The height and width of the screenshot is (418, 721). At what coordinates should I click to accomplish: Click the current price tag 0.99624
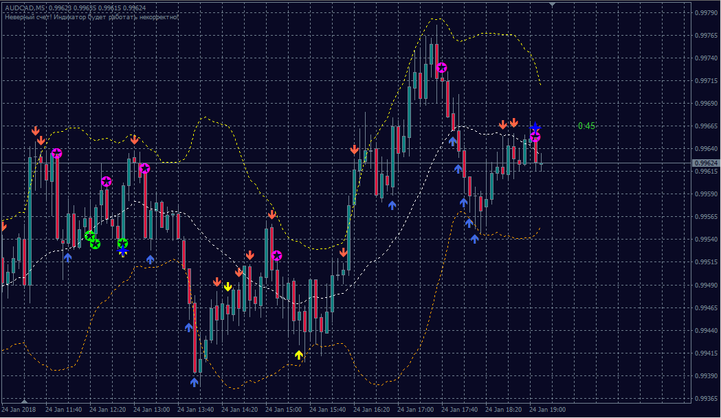(705, 163)
